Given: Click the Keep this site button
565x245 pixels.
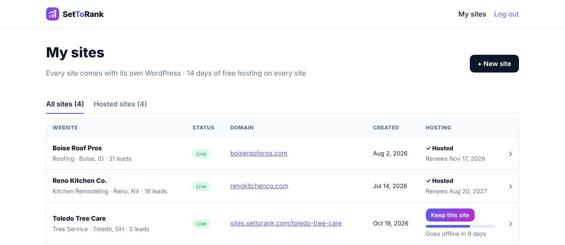Looking at the screenshot, I should 450,215.
